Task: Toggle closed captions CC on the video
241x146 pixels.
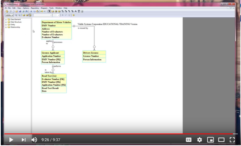Action: [x=189, y=140]
